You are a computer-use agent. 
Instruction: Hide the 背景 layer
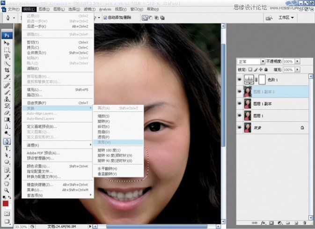(240, 127)
